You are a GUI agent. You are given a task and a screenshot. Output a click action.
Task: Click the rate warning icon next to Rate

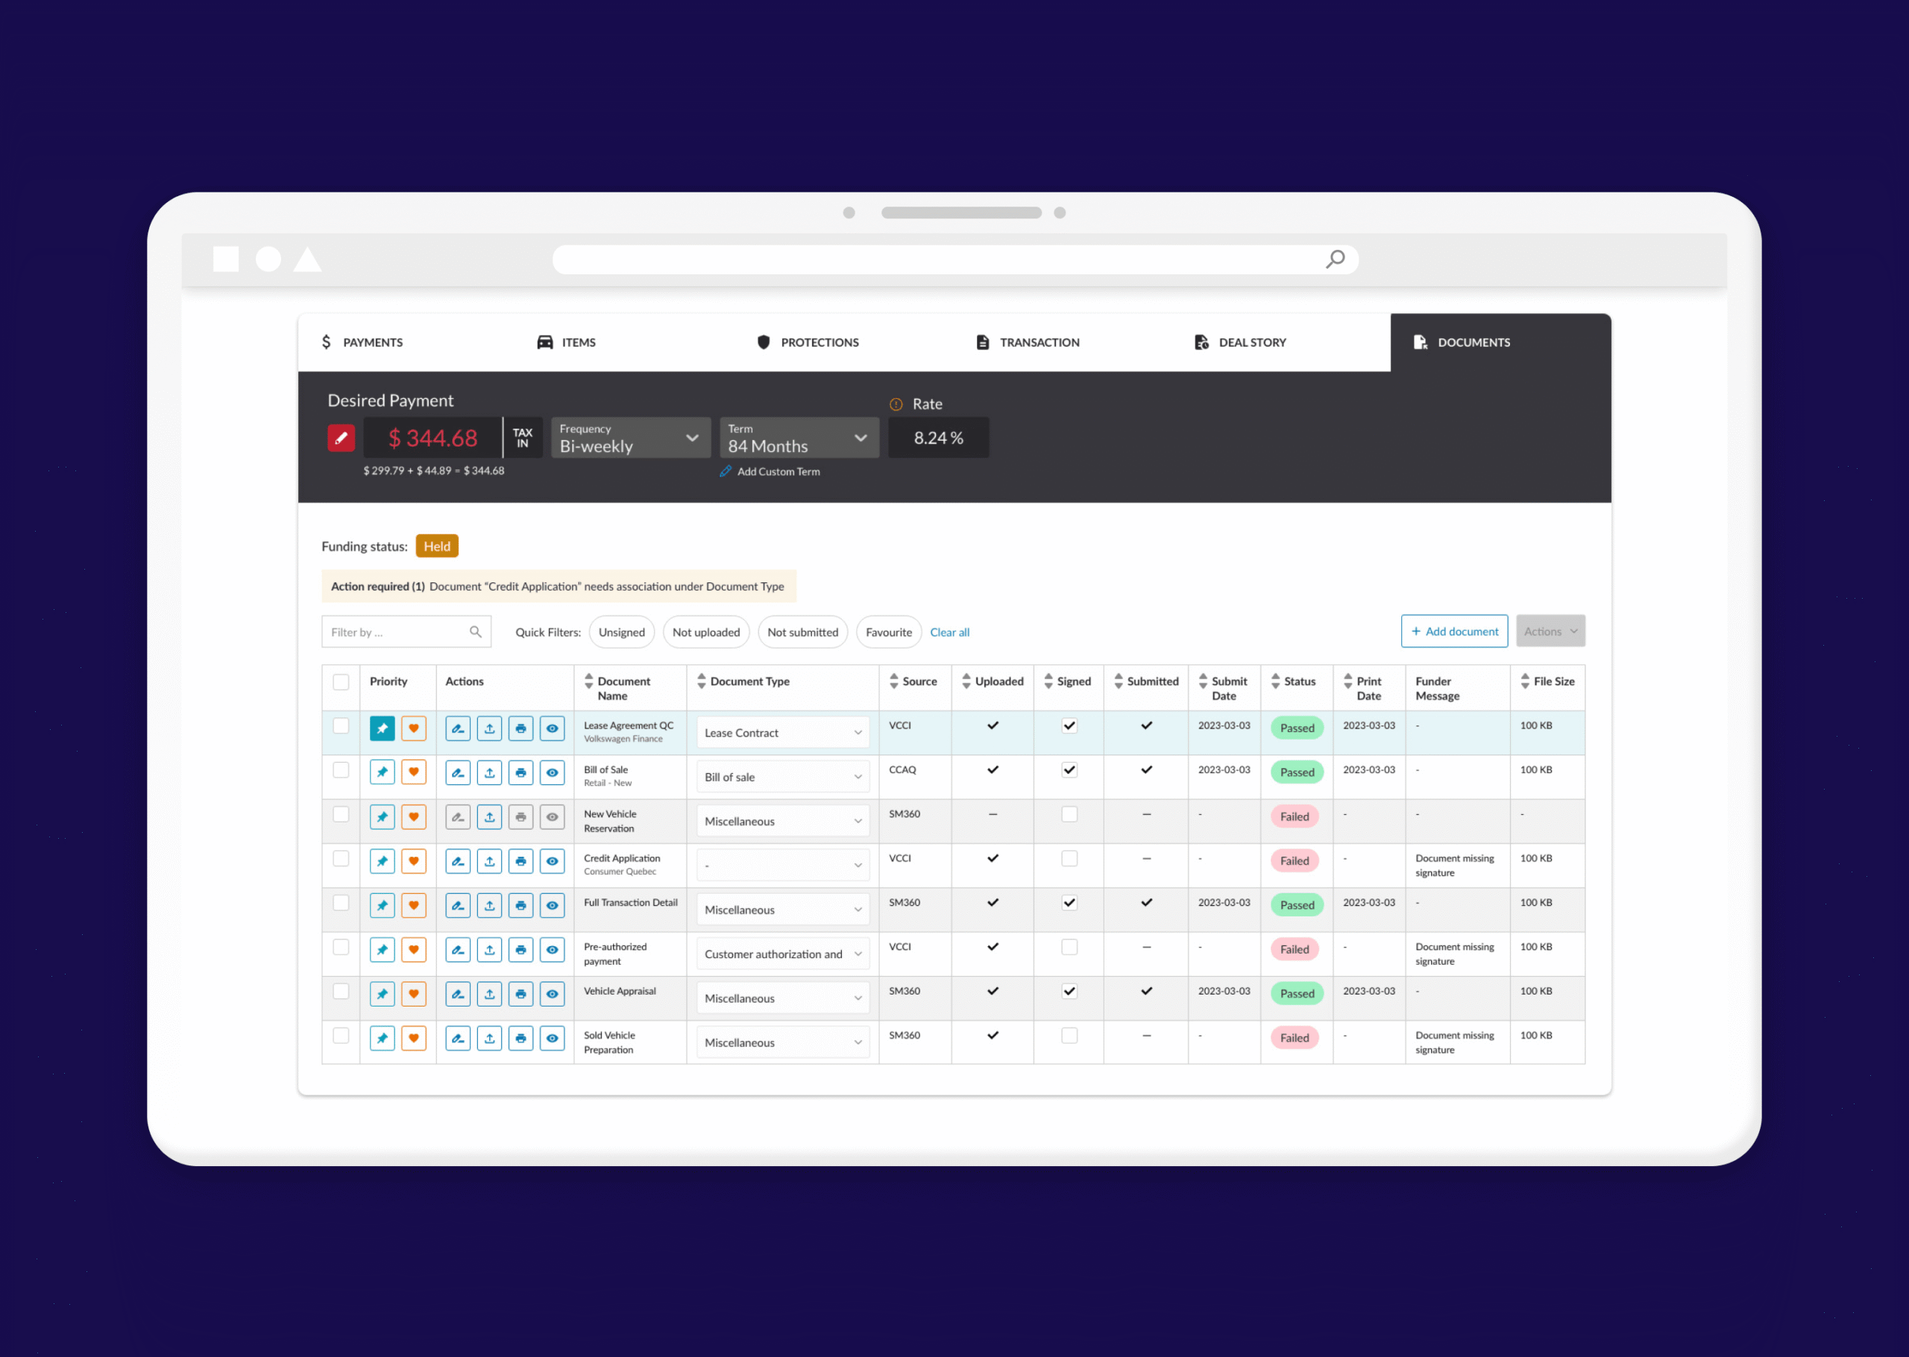coord(896,403)
